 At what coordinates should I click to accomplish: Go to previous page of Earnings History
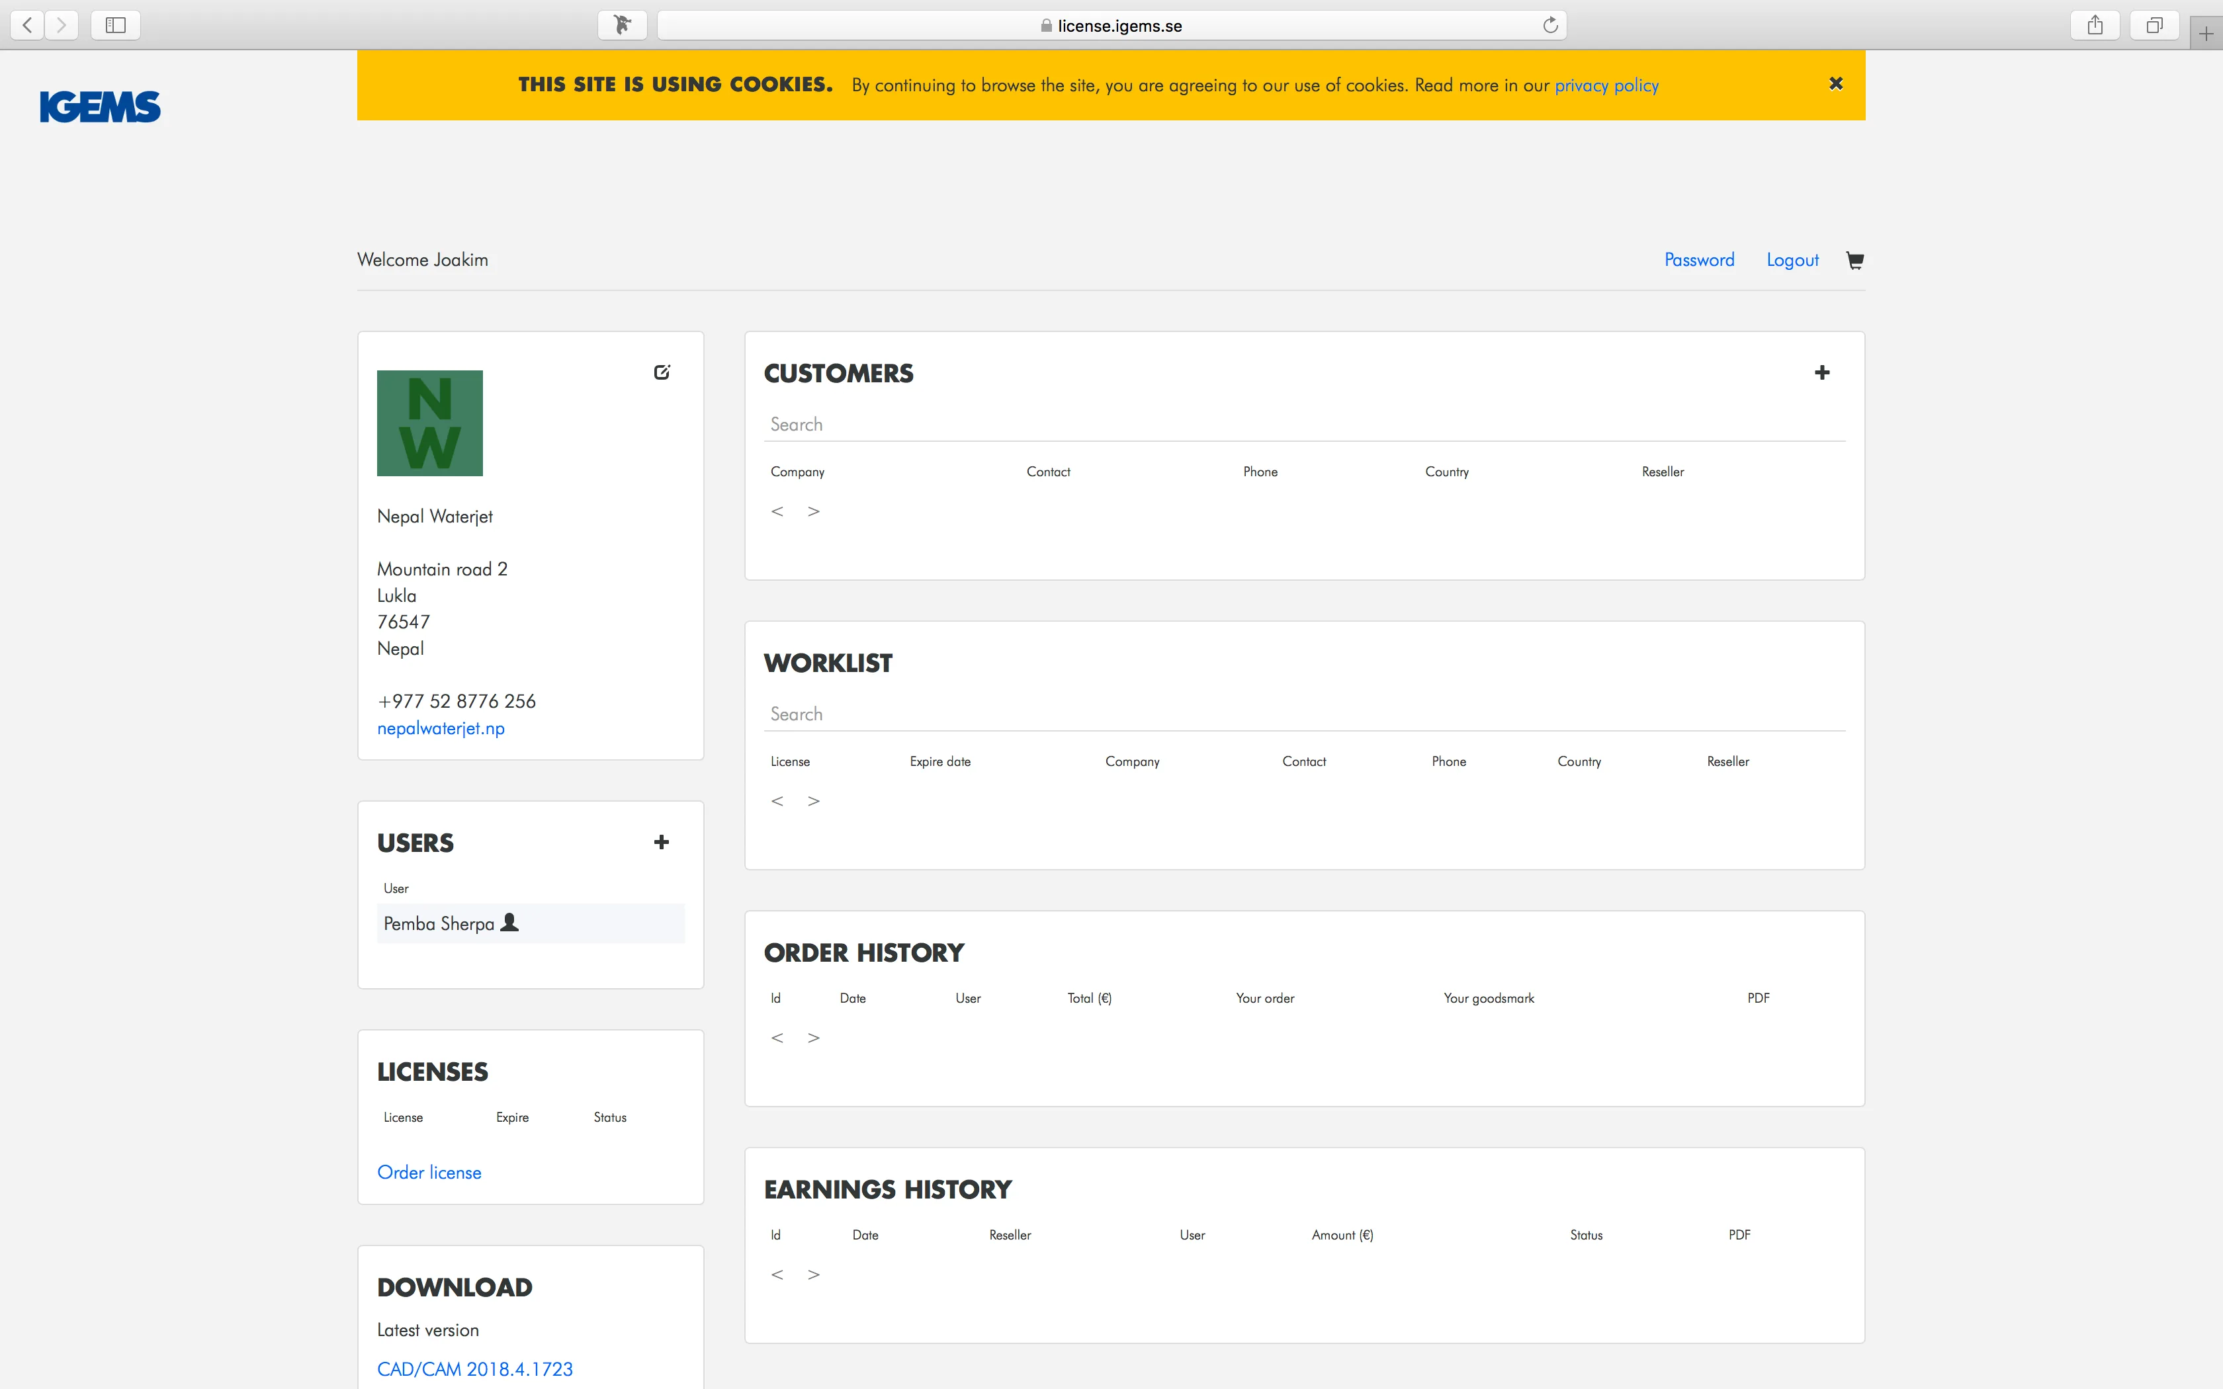[777, 1275]
